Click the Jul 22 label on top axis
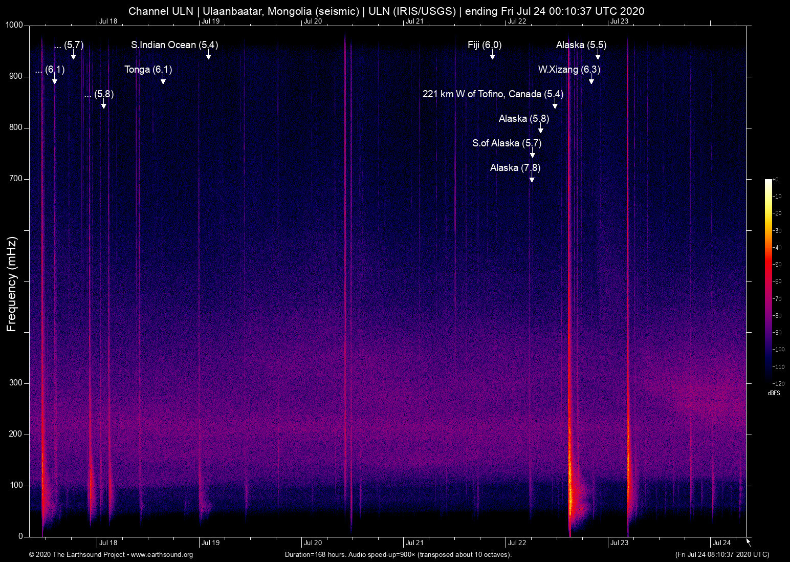The image size is (790, 562). coord(517,21)
